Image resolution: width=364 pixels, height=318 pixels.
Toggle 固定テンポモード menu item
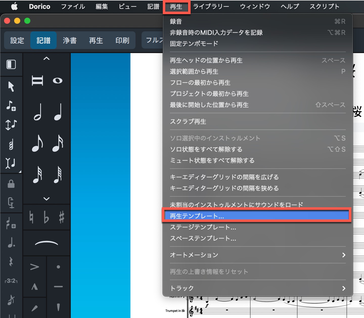258,43
